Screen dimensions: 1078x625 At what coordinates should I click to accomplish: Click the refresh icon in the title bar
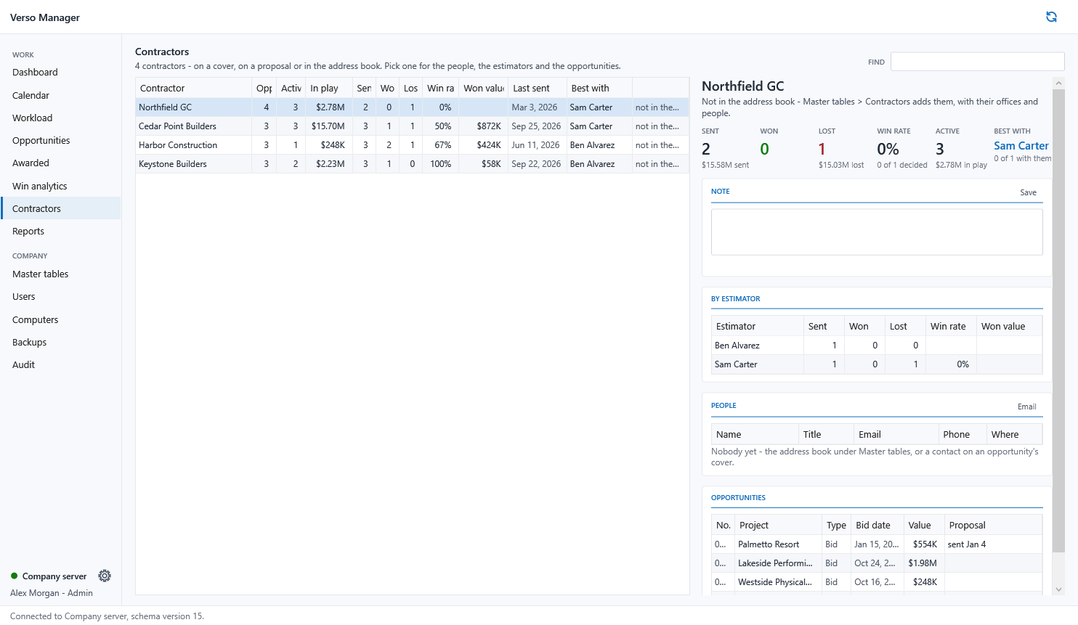[1051, 17]
